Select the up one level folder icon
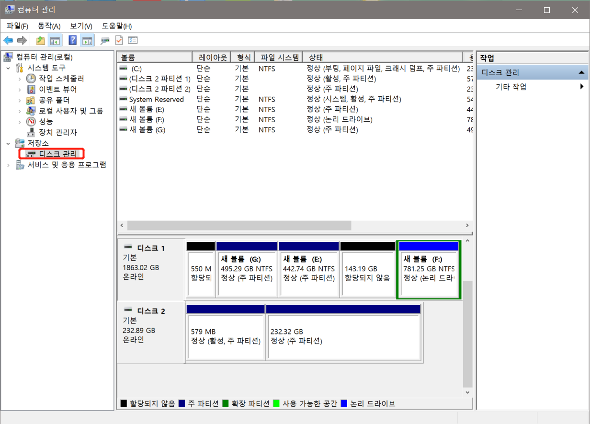Viewport: 590px width, 424px height. 41,40
